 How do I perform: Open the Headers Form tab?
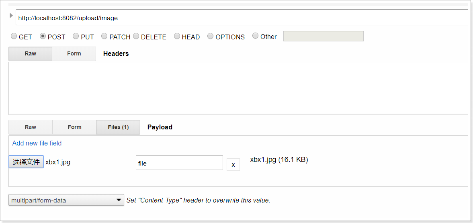[x=74, y=54]
